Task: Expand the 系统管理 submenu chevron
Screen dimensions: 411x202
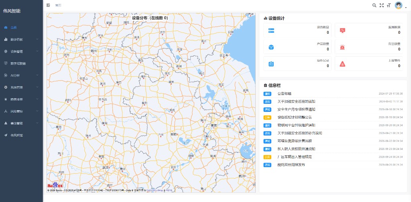Action: [37, 87]
